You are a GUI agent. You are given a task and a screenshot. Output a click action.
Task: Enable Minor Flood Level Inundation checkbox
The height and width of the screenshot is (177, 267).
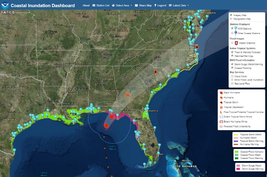click(x=232, y=79)
